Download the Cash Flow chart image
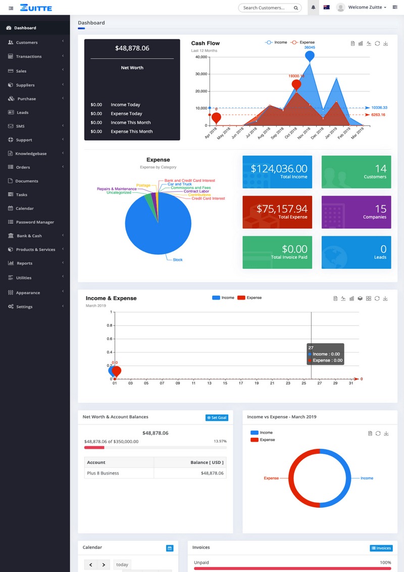Image resolution: width=404 pixels, height=572 pixels. click(386, 44)
